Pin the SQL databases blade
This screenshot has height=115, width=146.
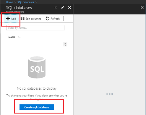coord(63,7)
